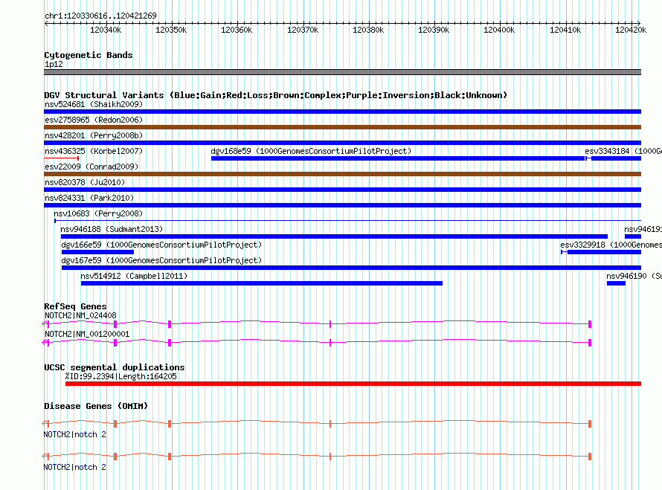Click the 120420k ruler tick label

point(631,30)
